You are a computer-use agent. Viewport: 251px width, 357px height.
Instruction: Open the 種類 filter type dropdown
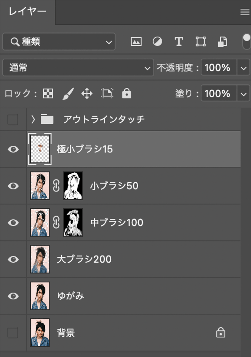click(x=59, y=42)
